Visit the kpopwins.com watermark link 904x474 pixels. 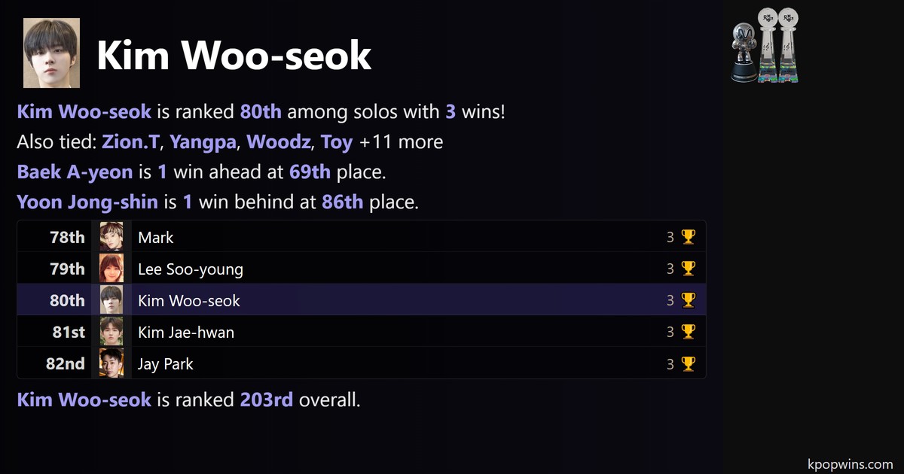coord(849,464)
